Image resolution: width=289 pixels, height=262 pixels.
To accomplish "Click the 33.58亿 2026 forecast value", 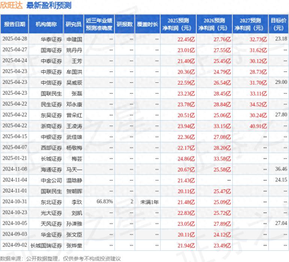I will coord(222,159).
